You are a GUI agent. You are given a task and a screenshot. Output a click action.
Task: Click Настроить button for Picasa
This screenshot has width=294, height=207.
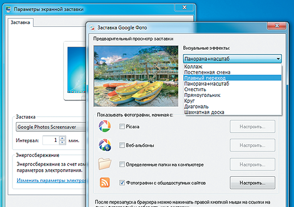pyautogui.click(x=252, y=127)
